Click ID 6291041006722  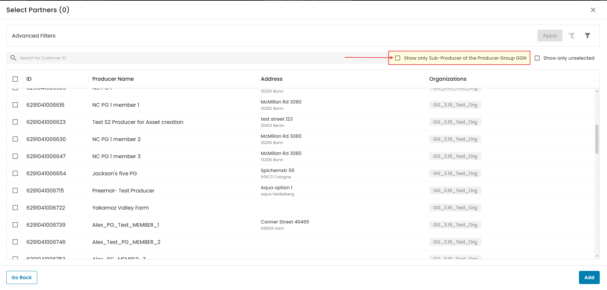(46, 208)
